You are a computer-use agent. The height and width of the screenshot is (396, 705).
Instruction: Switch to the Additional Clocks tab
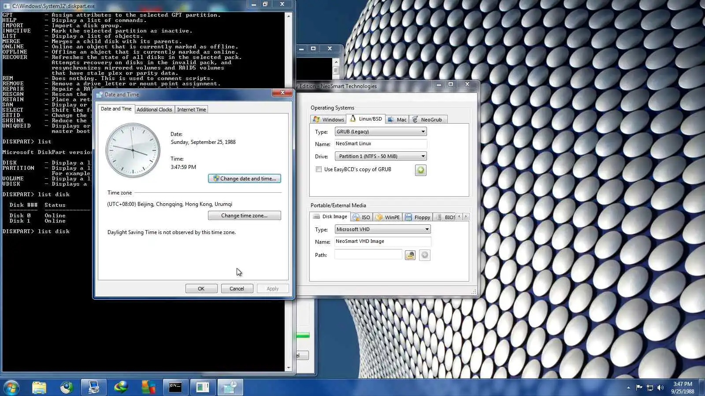[154, 110]
